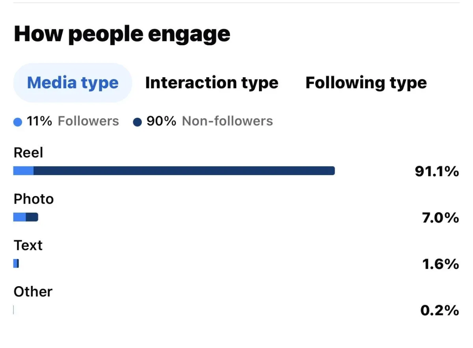The image size is (473, 348).
Task: Select the Other row label
Action: coord(33,292)
